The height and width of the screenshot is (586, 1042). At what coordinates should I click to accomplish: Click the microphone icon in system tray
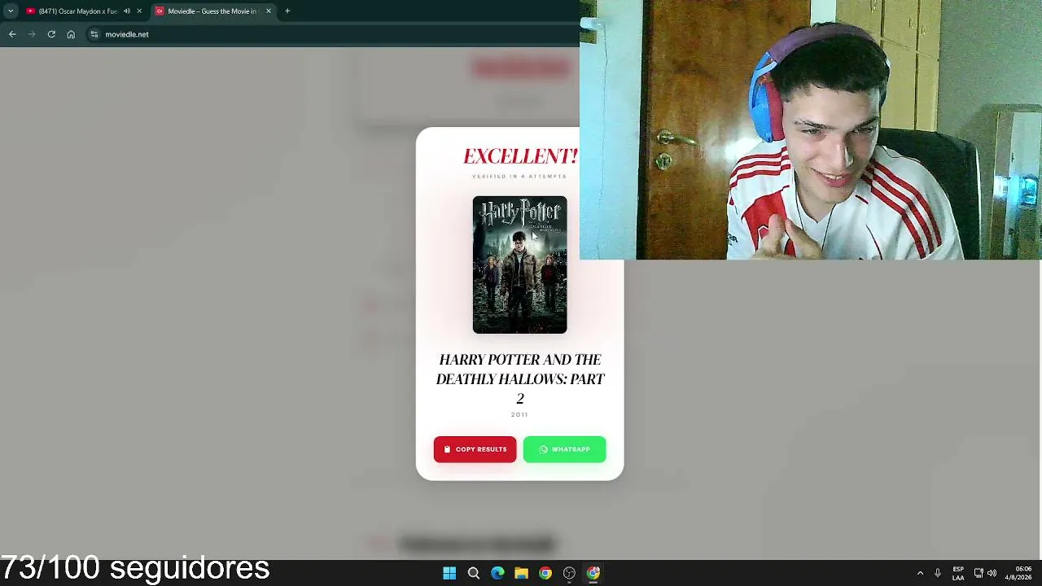[938, 573]
